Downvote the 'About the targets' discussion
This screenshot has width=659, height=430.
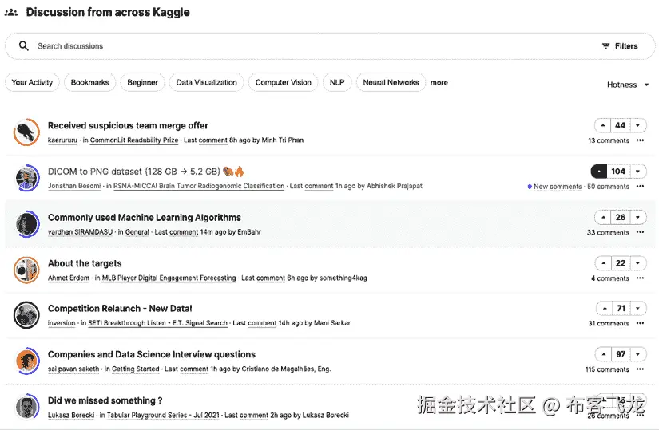click(638, 263)
